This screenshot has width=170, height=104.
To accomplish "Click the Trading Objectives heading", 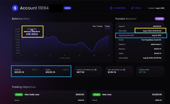I will point(24,87).
